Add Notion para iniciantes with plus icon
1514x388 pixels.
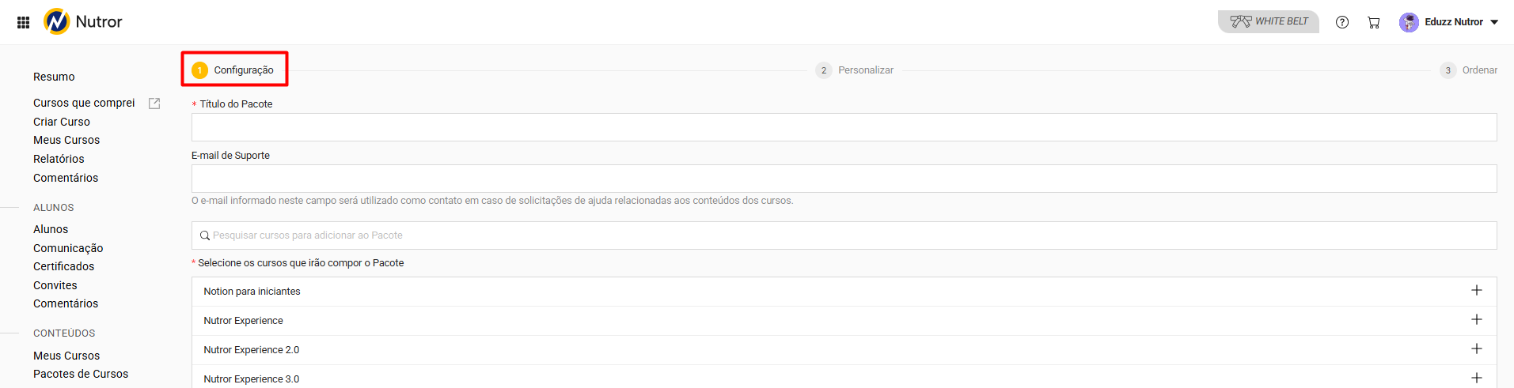(x=1476, y=291)
